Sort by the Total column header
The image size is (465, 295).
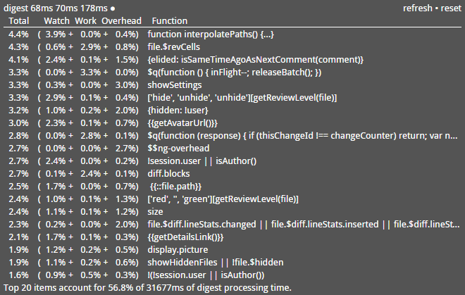[x=19, y=20]
